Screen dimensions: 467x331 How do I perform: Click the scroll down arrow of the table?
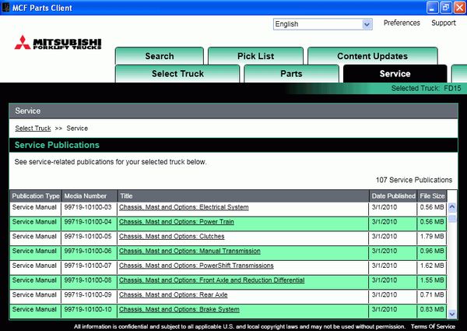[x=451, y=314]
